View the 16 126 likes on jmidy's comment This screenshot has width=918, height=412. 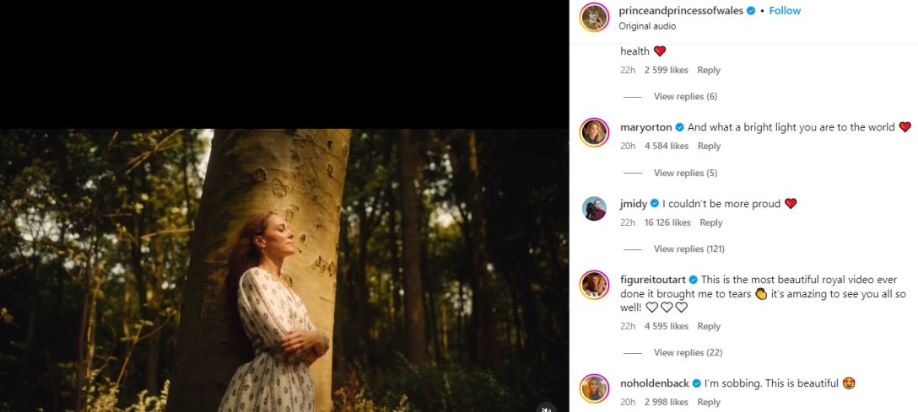point(667,223)
